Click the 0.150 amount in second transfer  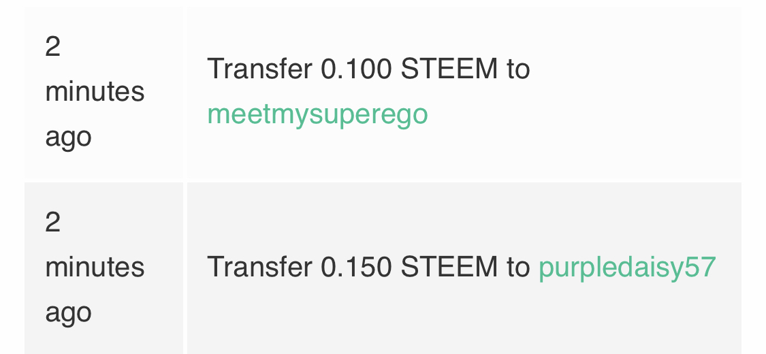356,268
